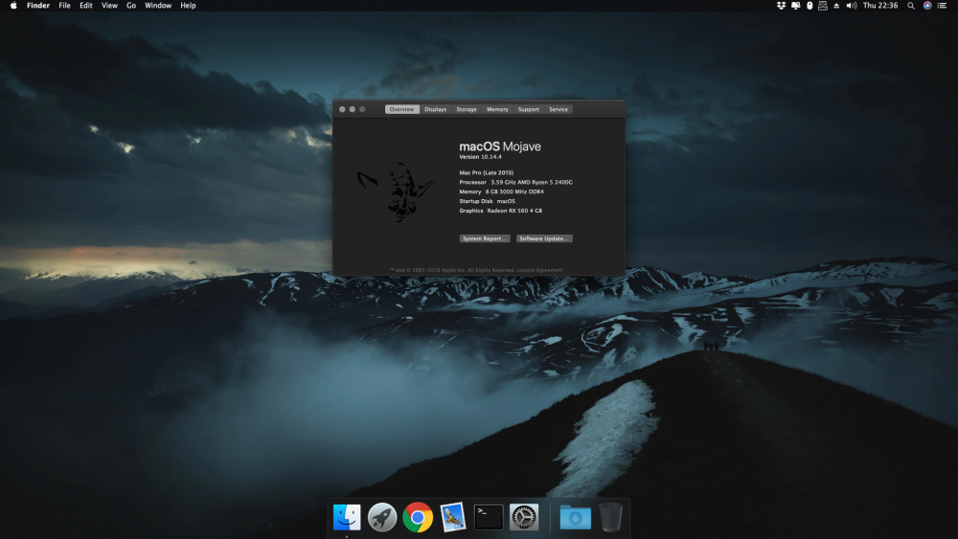
Task: Open the Help menu
Action: pos(188,6)
